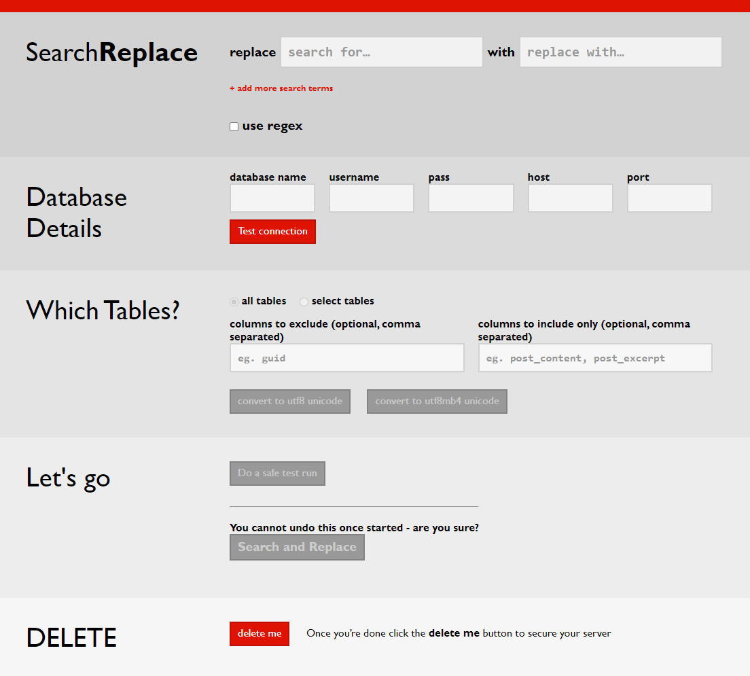Click the red 'delete me' button
Screen dimensions: 750x676
coord(260,634)
